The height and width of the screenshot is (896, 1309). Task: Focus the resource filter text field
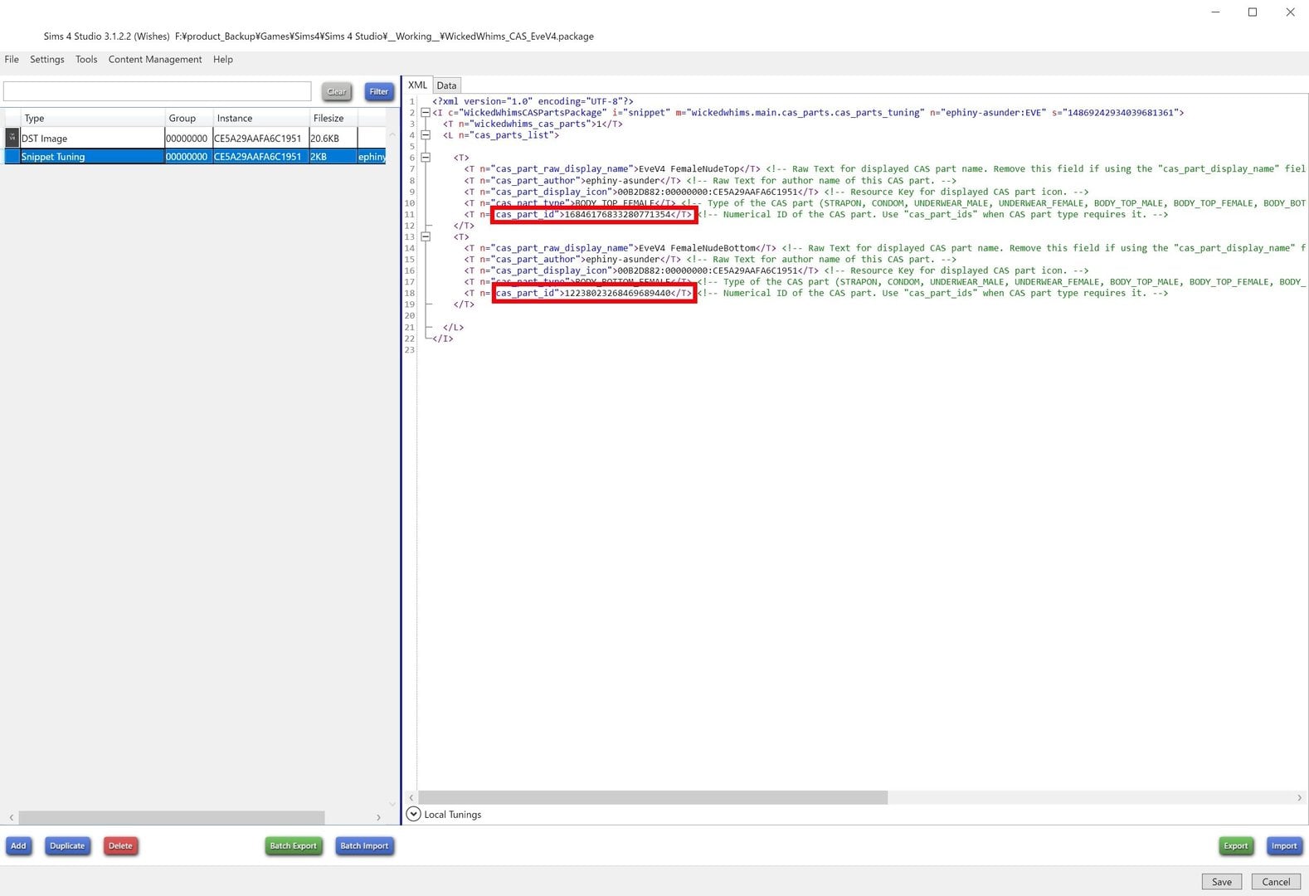click(x=158, y=91)
